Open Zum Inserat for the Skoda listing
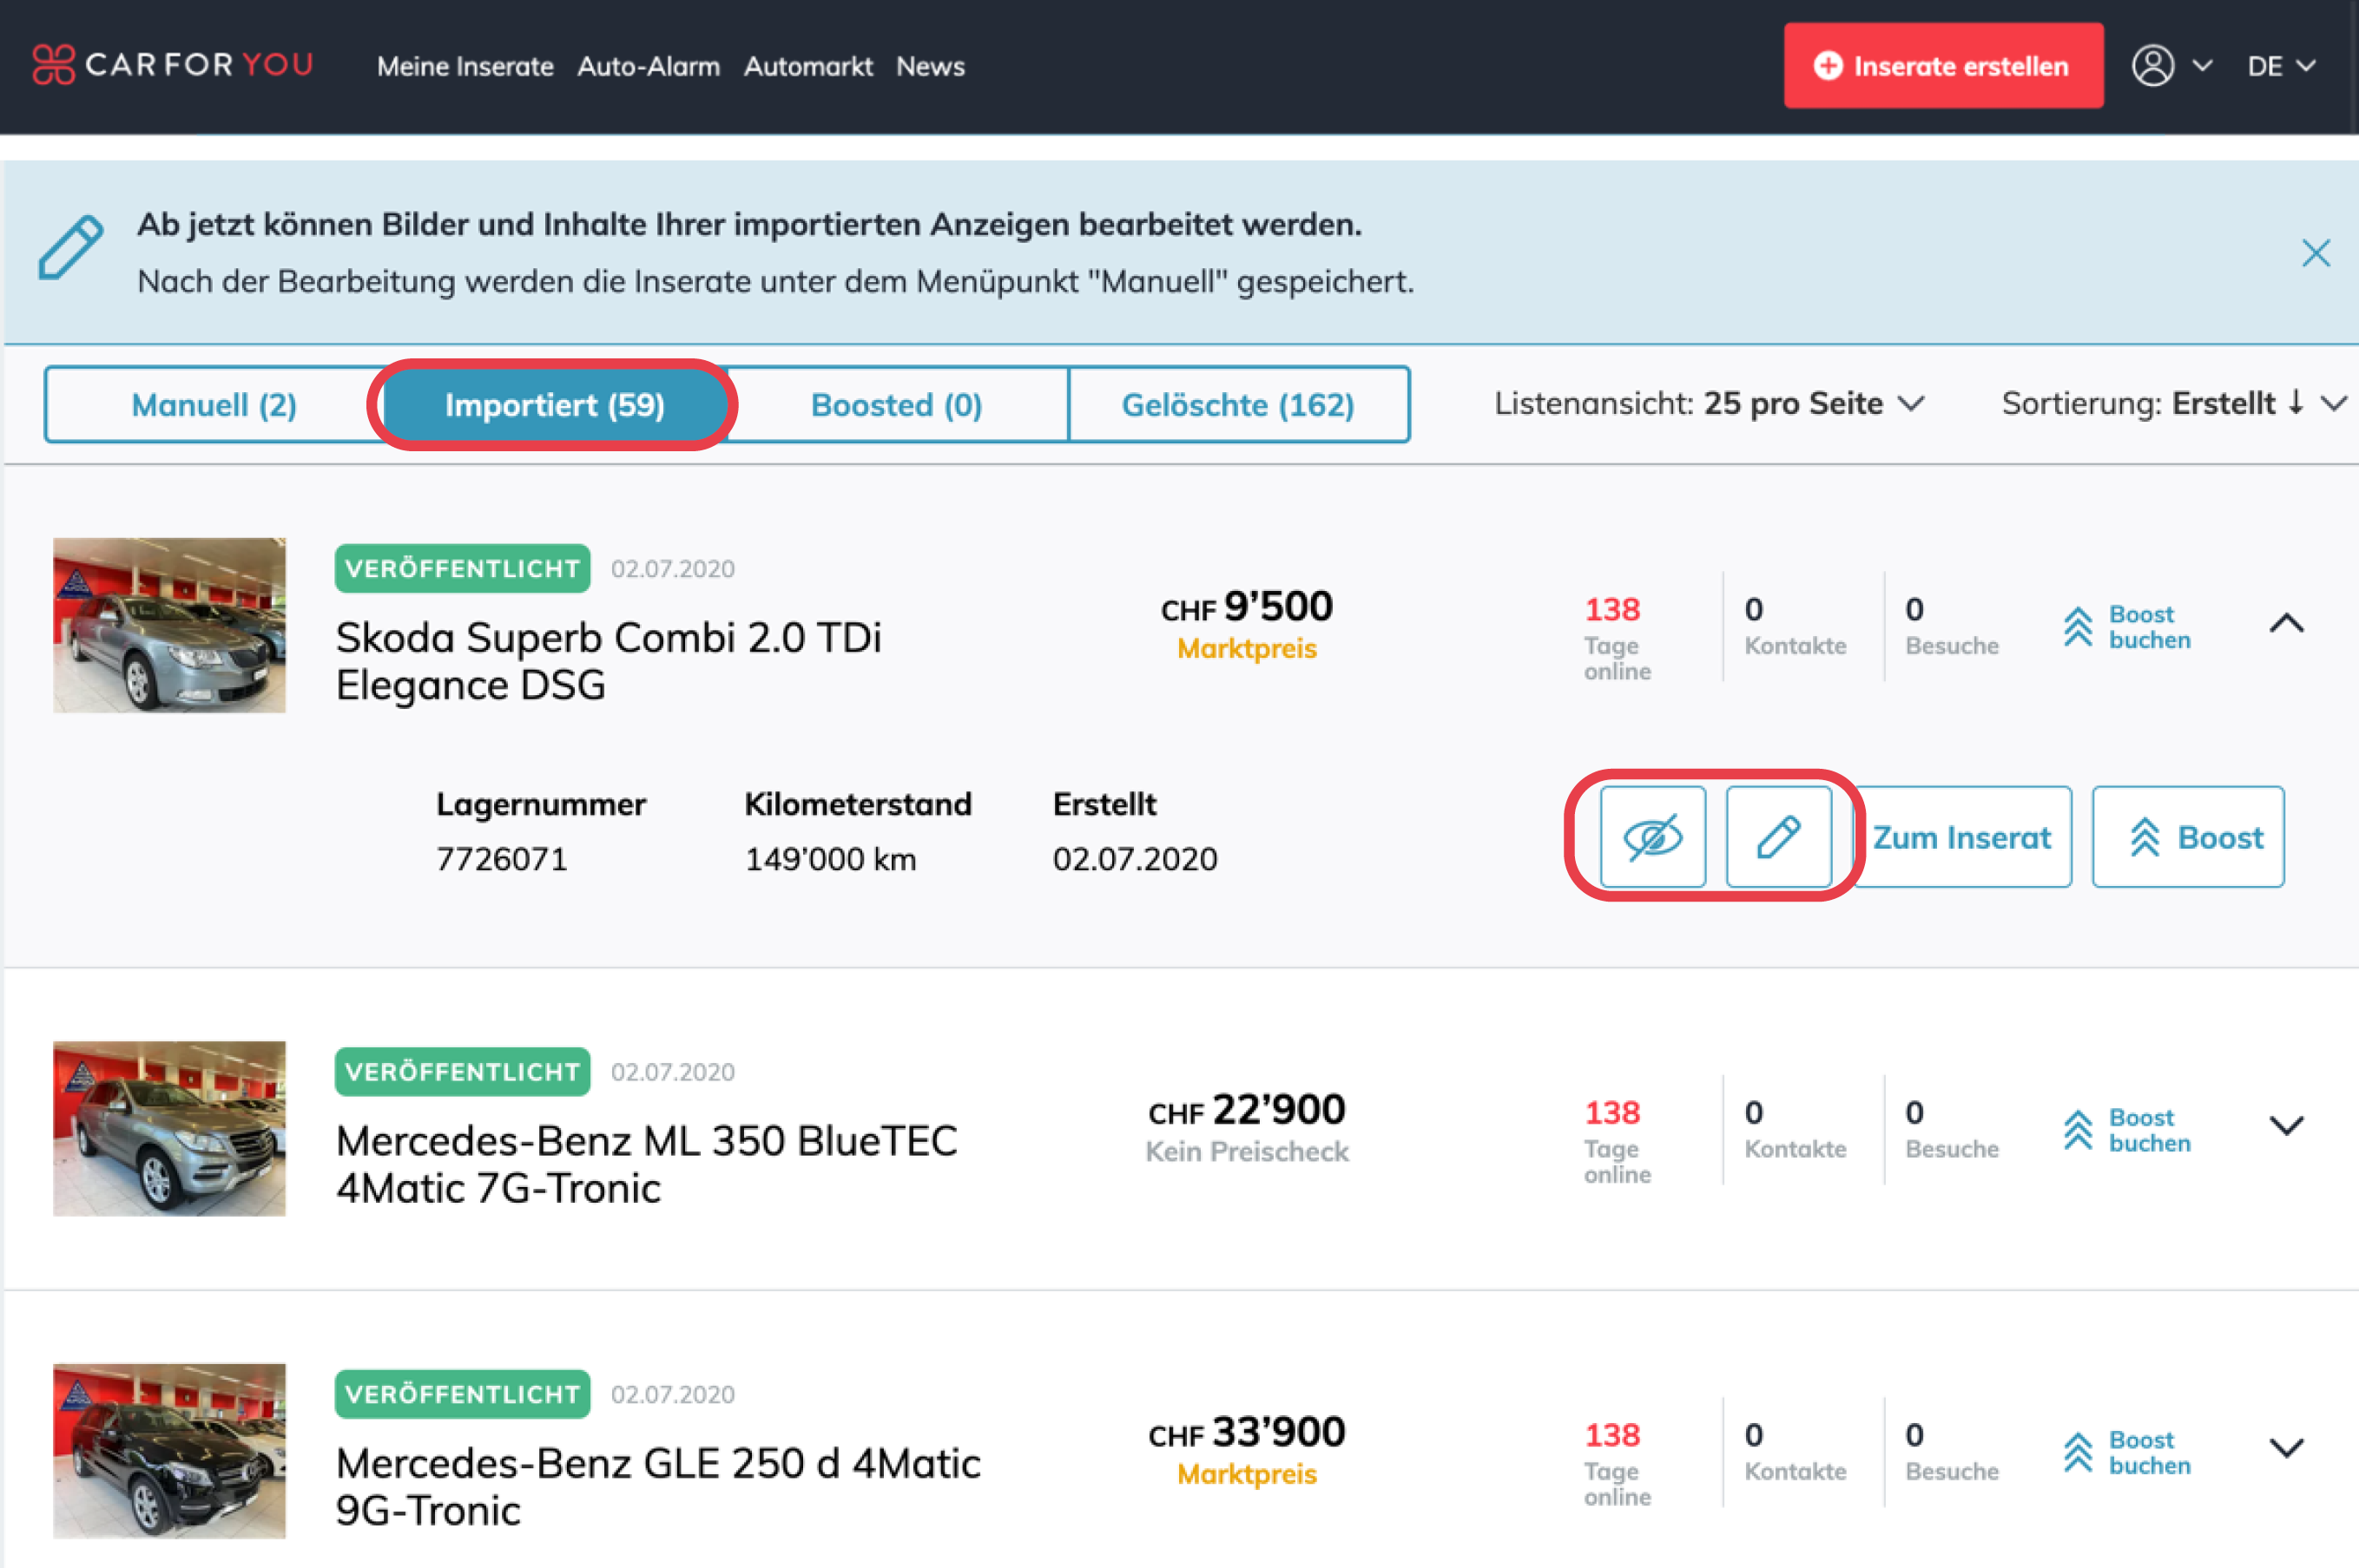The height and width of the screenshot is (1568, 2359). [x=1962, y=837]
